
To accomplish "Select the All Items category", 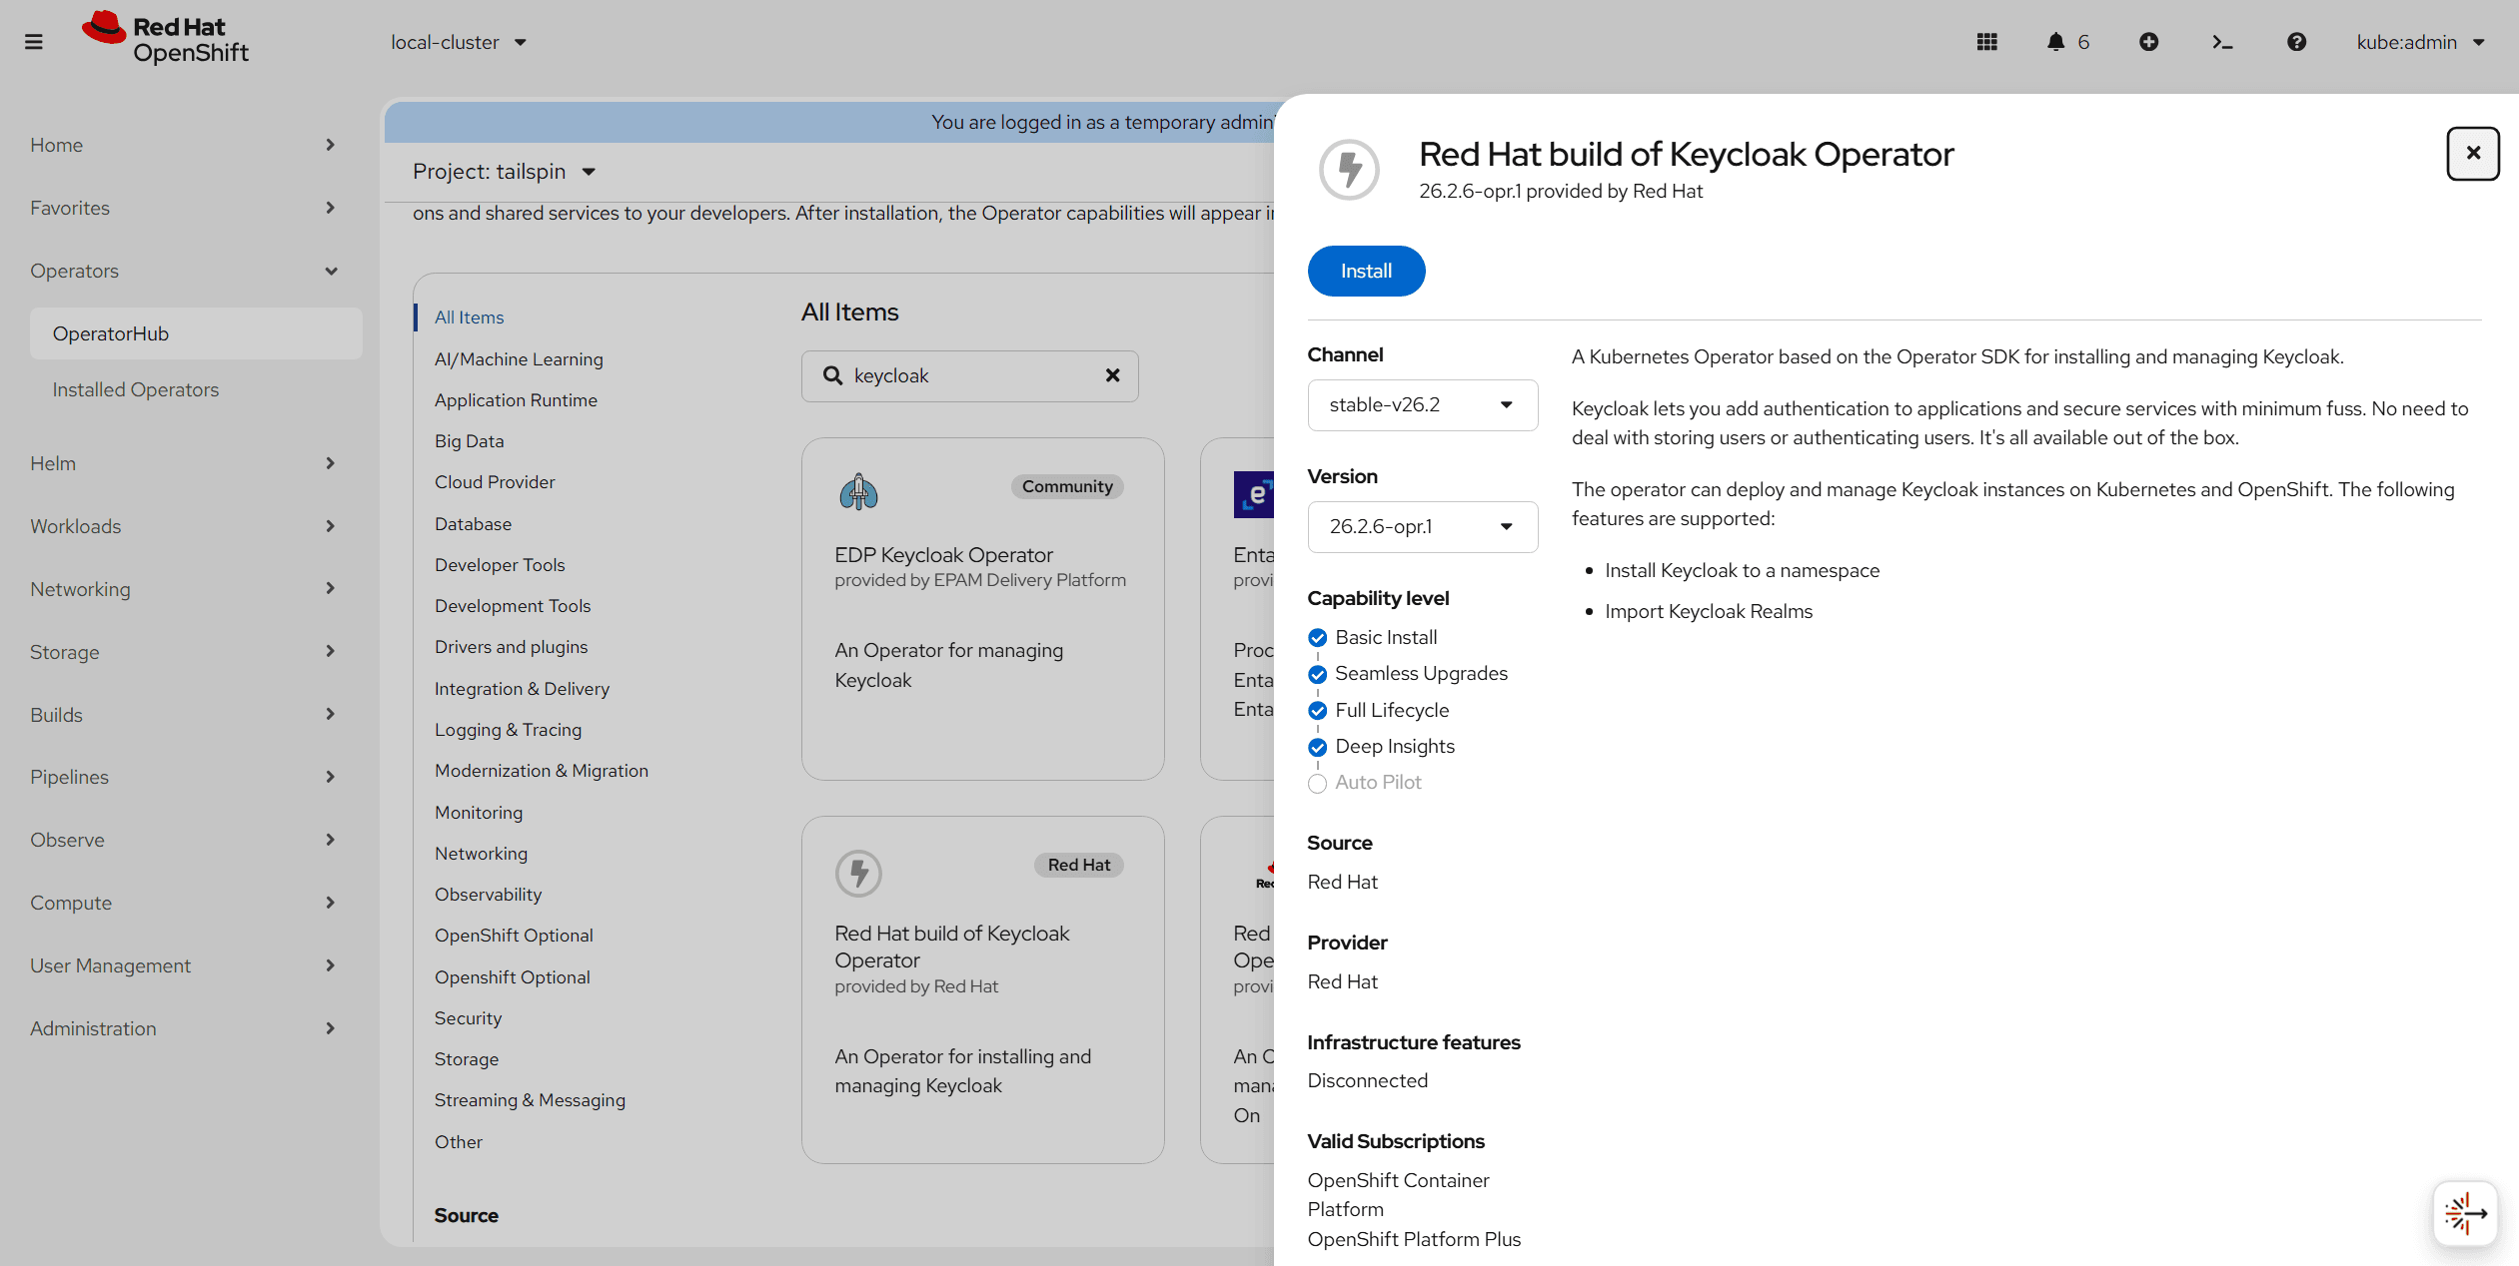I will [x=469, y=317].
